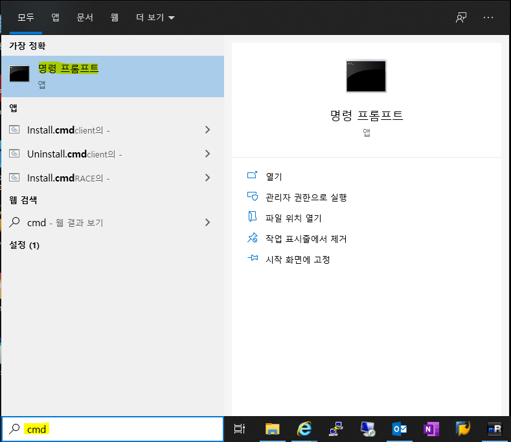The height and width of the screenshot is (442, 511).
Task: Select Uninstall.cmd client result
Action: point(113,154)
